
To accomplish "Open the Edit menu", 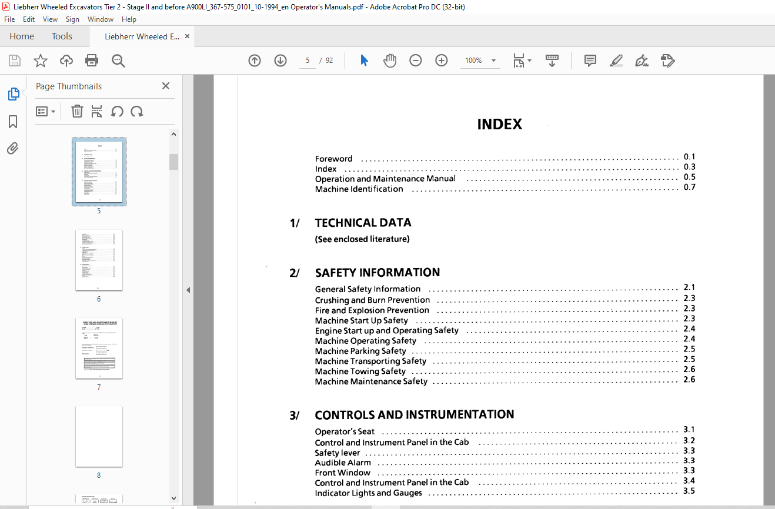I will [29, 19].
